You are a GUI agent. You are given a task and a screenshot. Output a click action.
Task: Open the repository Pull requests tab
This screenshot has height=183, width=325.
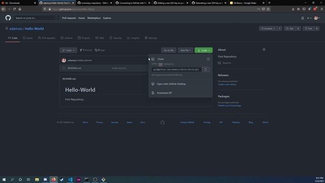click(47, 38)
